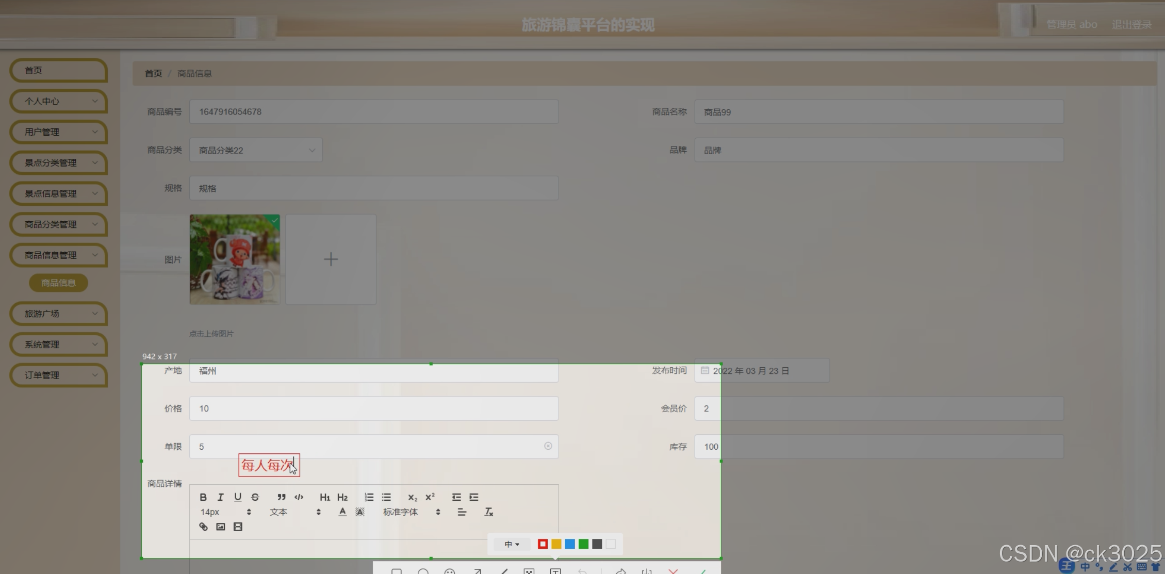Click the ordered list icon

pyautogui.click(x=369, y=497)
